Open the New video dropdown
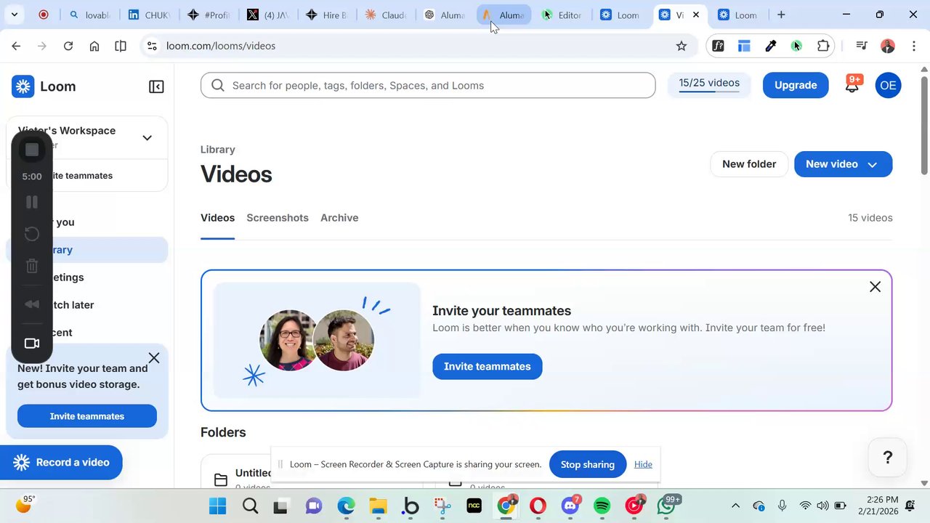This screenshot has width=930, height=523. pos(873,164)
